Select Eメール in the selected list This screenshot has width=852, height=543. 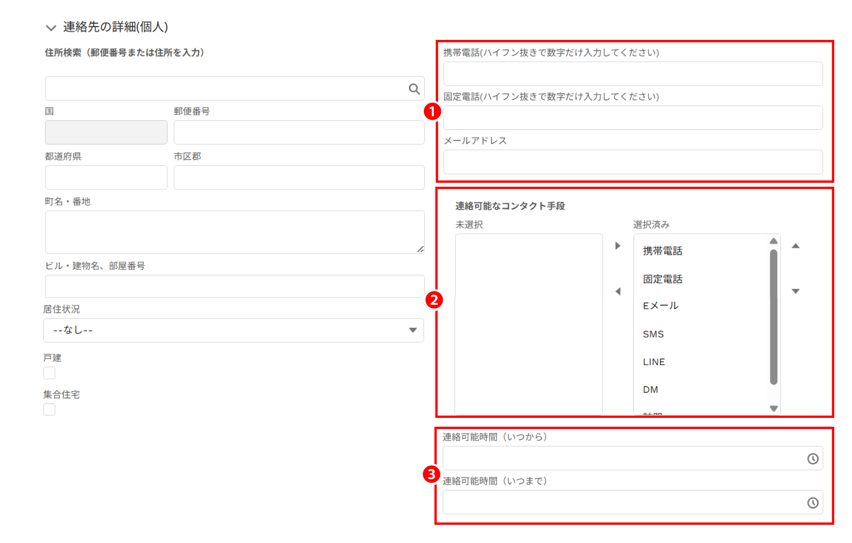[x=660, y=306]
